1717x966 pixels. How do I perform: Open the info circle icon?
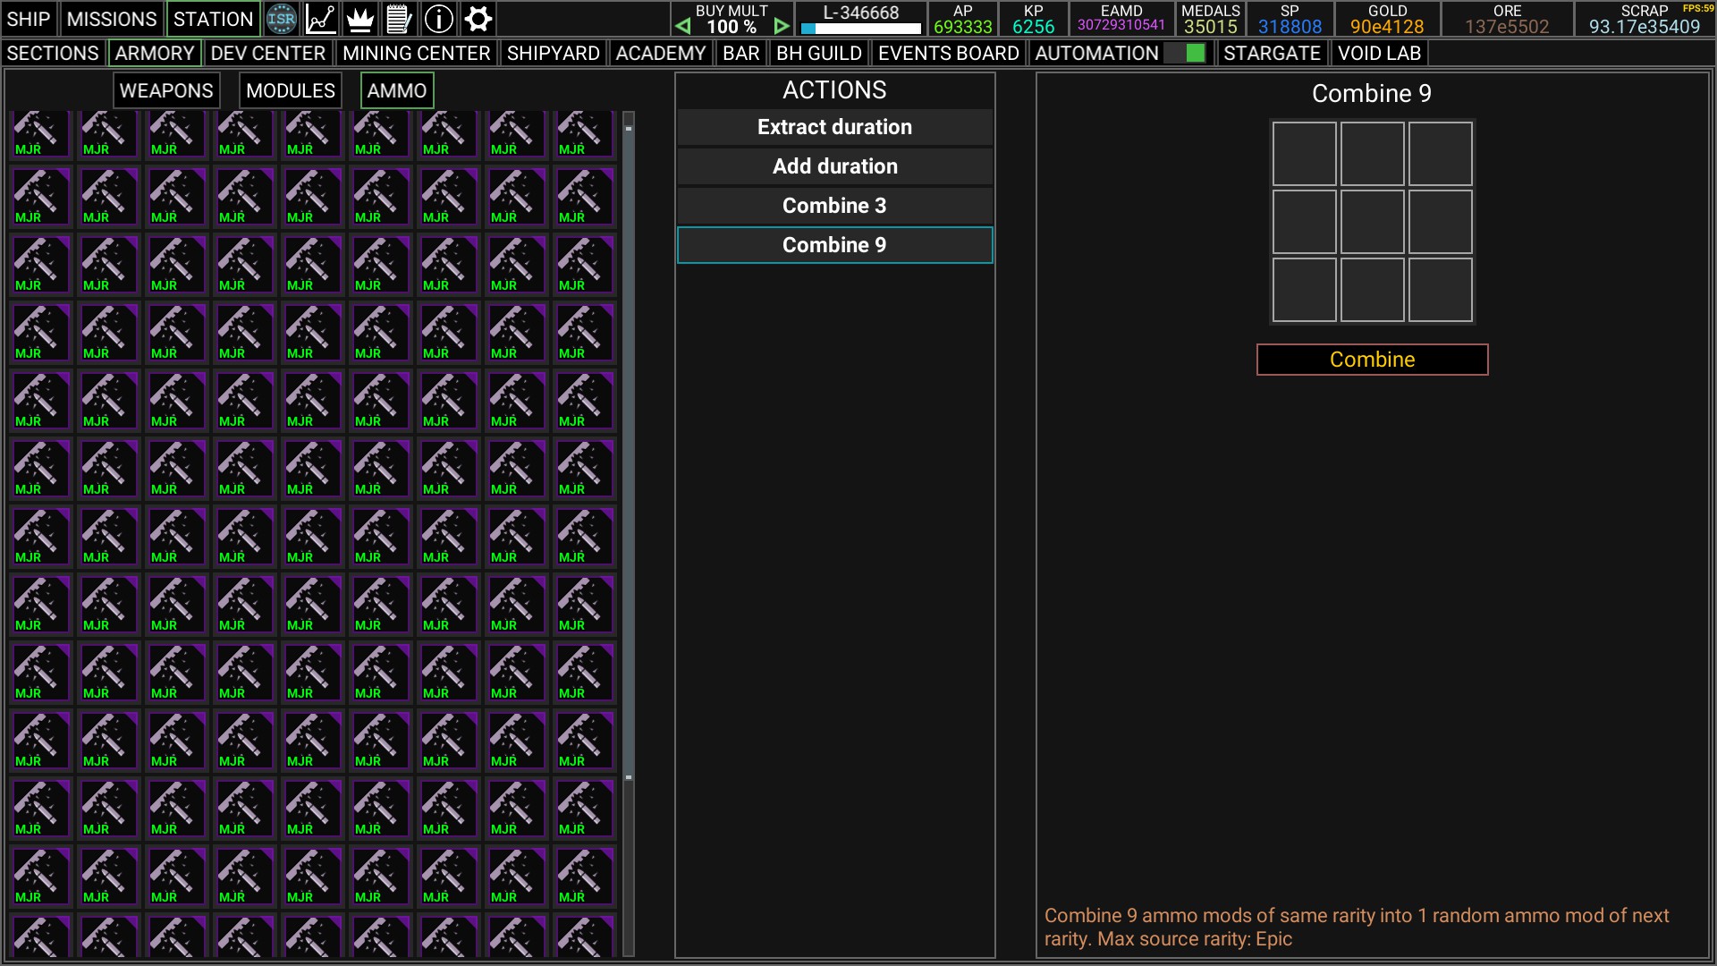coord(438,19)
